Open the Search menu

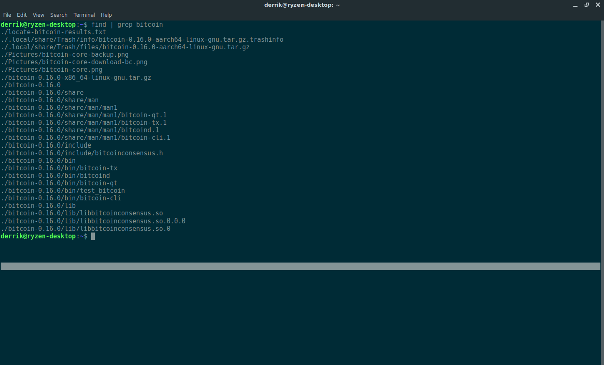coord(58,14)
